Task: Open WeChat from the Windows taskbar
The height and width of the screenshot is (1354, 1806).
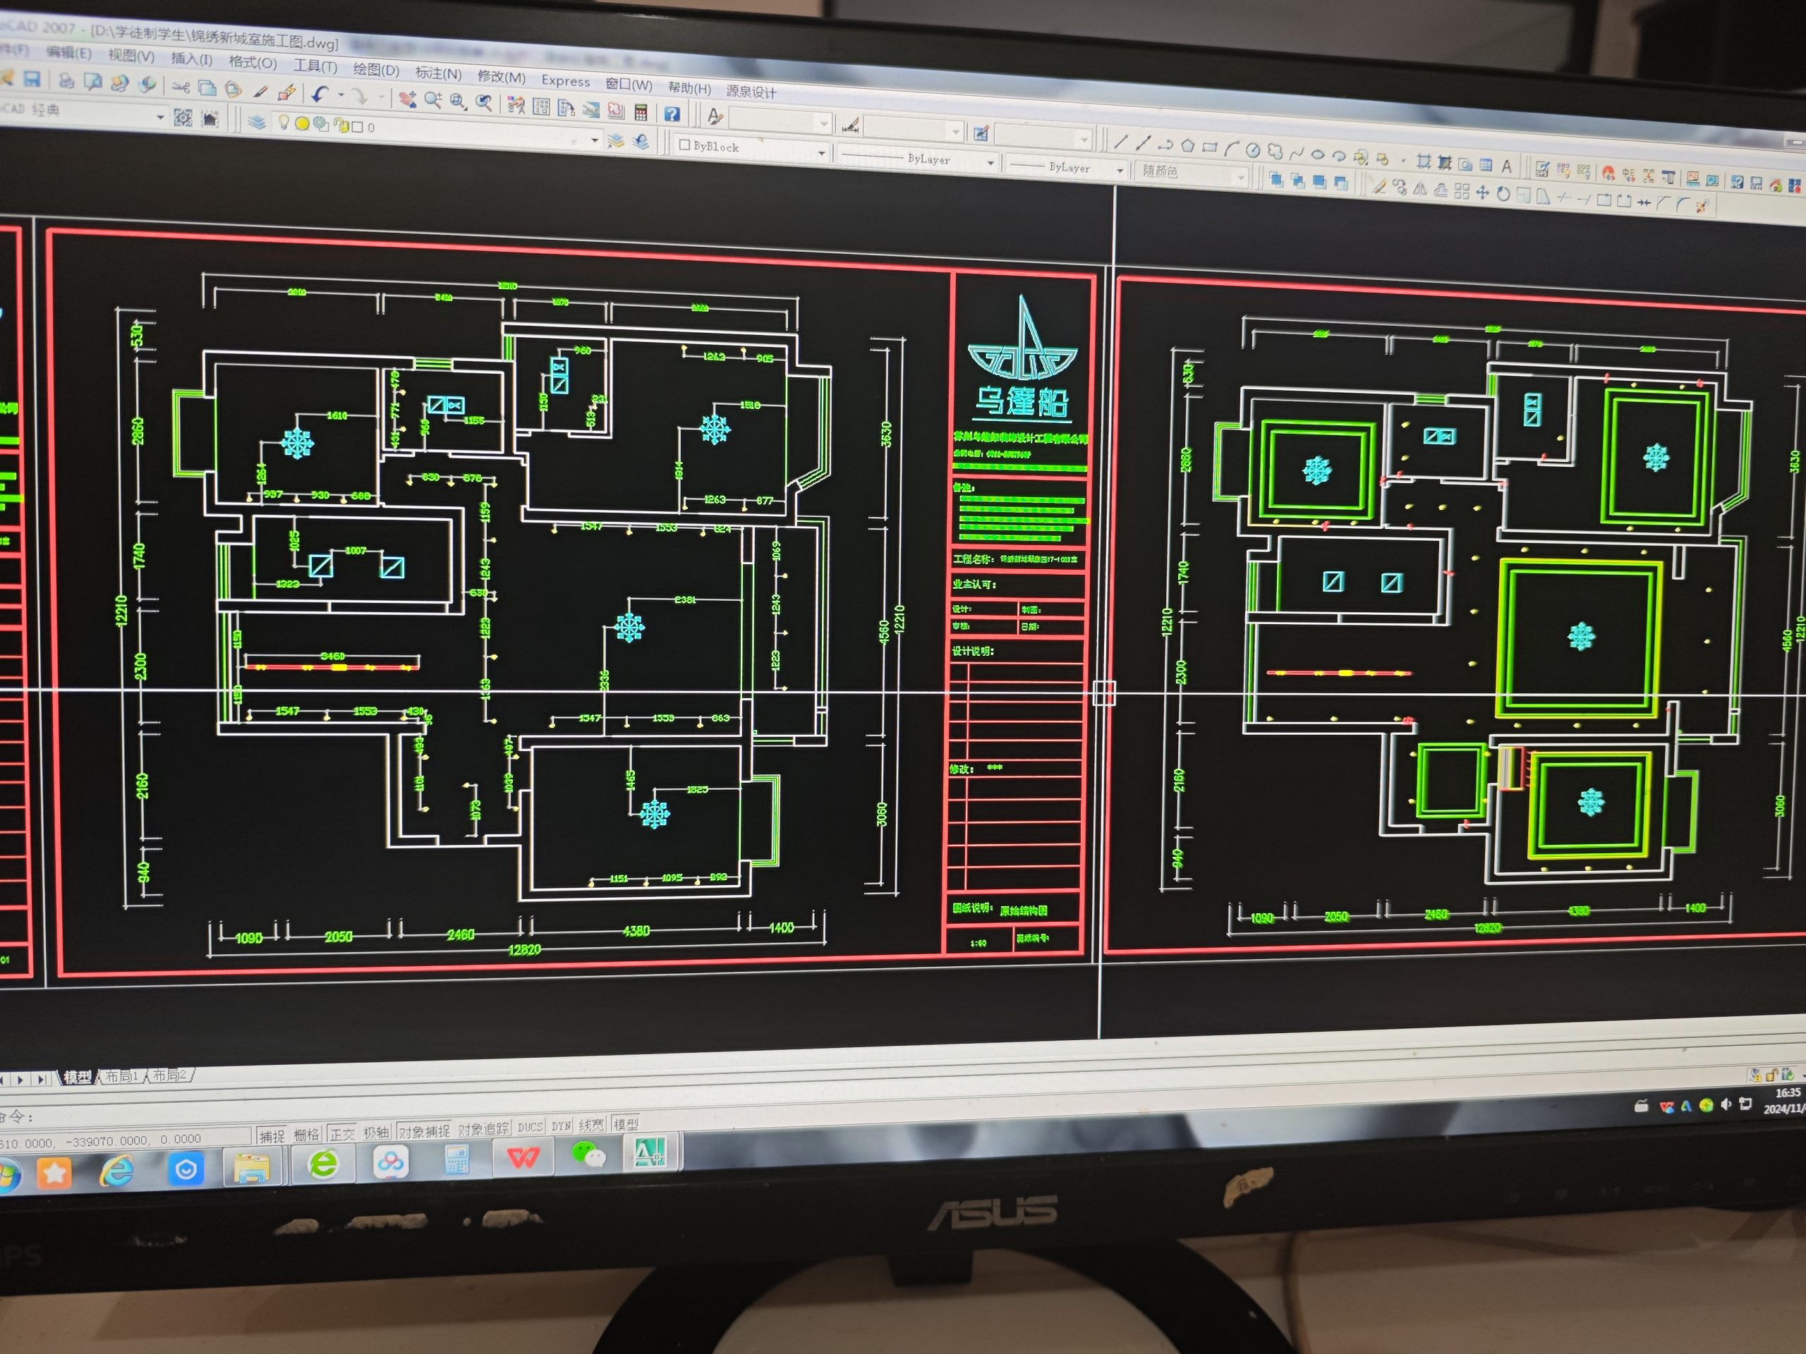Action: (x=588, y=1155)
